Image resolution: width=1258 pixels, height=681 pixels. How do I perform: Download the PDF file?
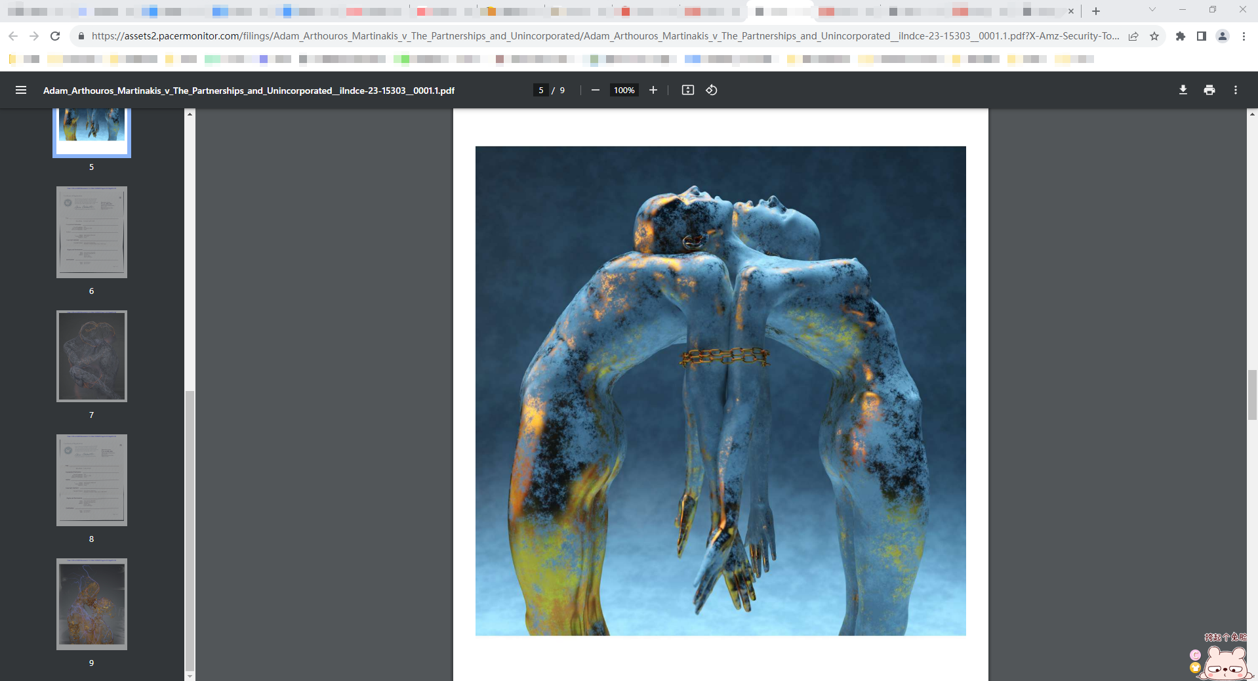(1183, 90)
